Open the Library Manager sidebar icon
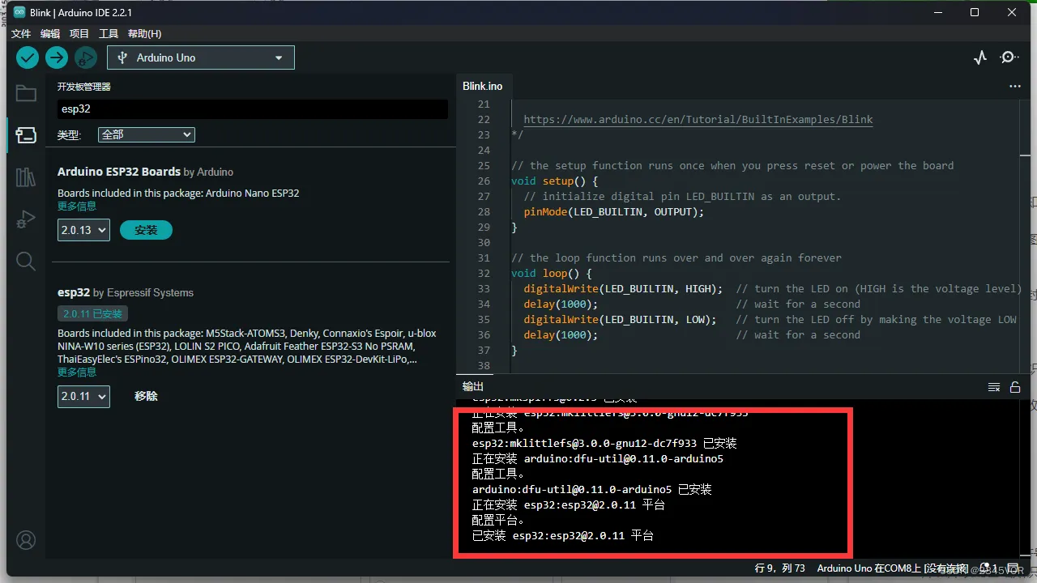The image size is (1037, 583). (26, 177)
